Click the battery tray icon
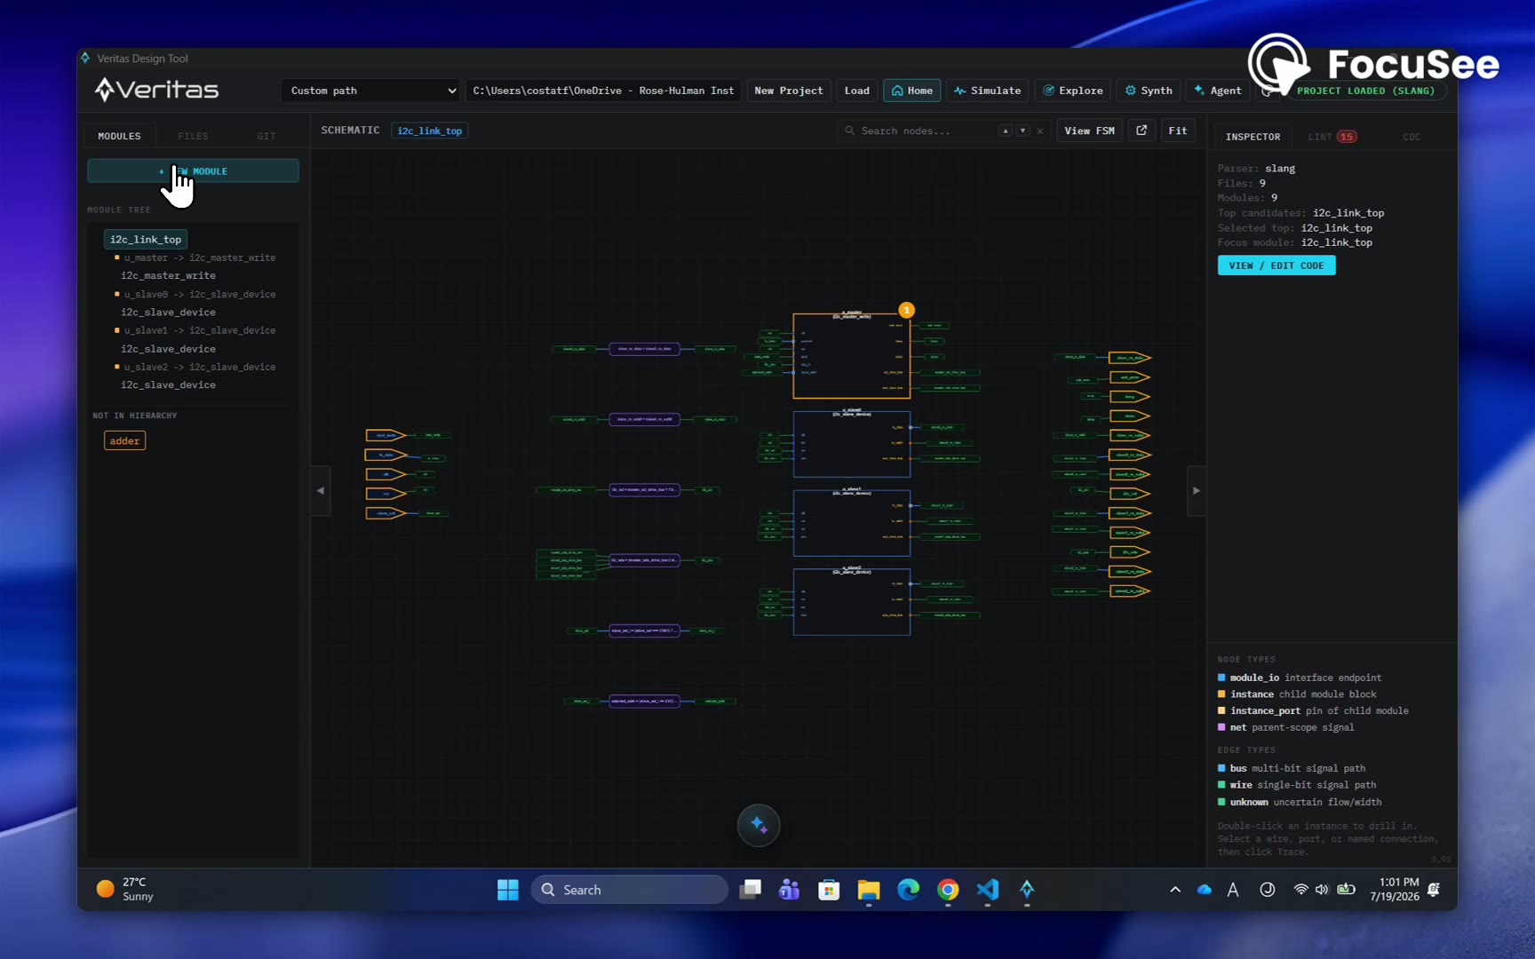The height and width of the screenshot is (959, 1535). (1346, 890)
